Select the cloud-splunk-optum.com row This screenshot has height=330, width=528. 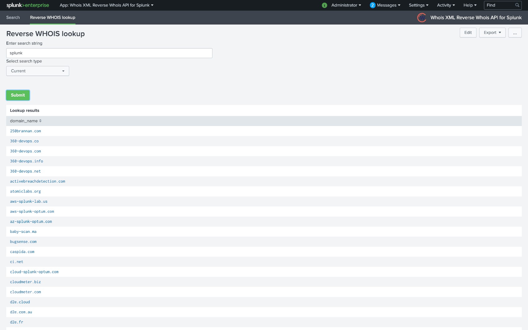point(264,272)
